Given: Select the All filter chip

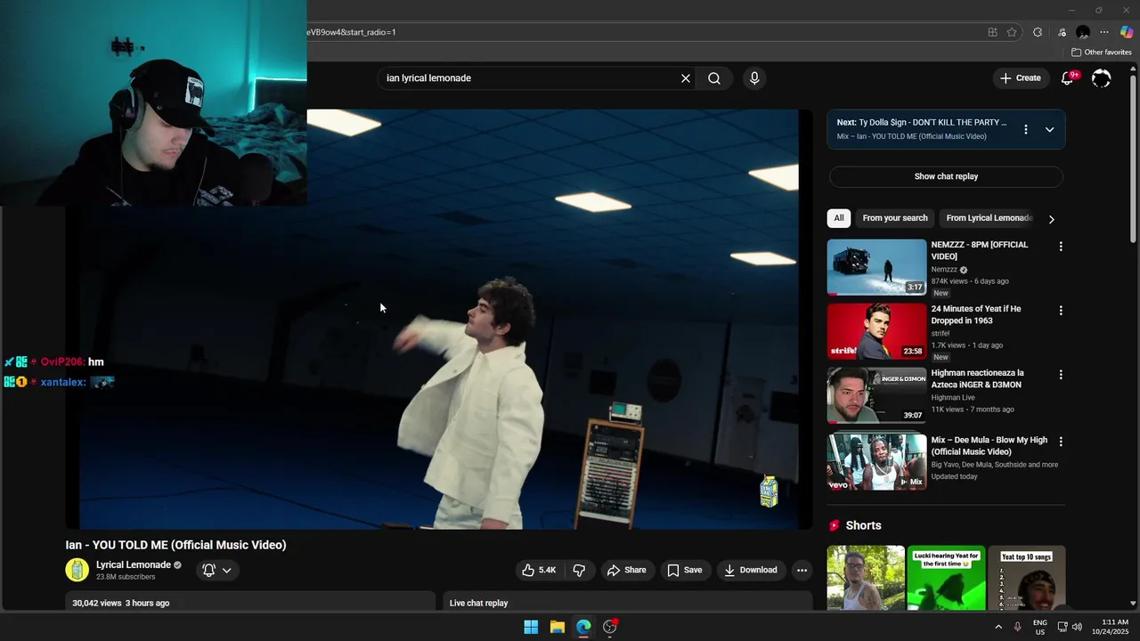Looking at the screenshot, I should coord(839,218).
